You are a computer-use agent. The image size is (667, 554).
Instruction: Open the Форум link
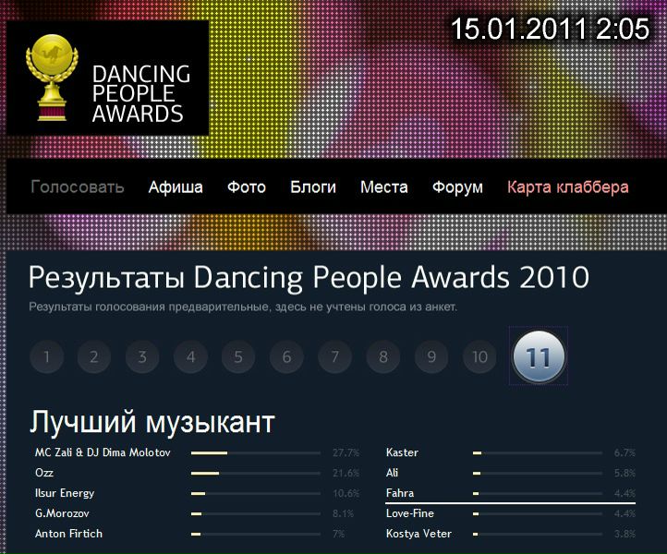[457, 187]
